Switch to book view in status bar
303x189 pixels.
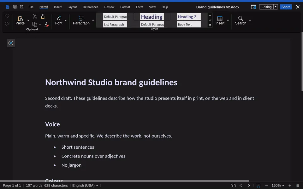pos(233,186)
